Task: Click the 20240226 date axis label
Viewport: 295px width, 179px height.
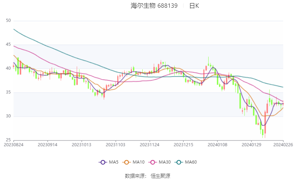Action: click(283, 145)
